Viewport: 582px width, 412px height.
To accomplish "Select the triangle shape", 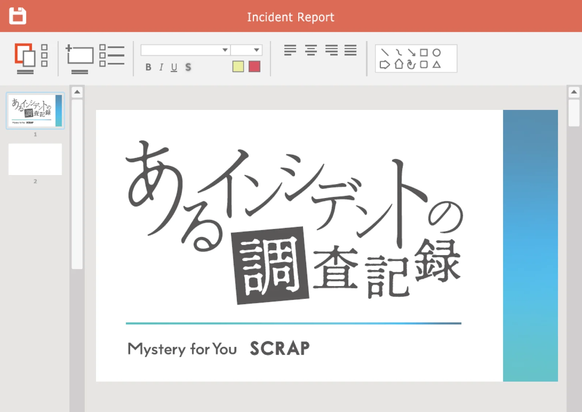I will pyautogui.click(x=436, y=64).
